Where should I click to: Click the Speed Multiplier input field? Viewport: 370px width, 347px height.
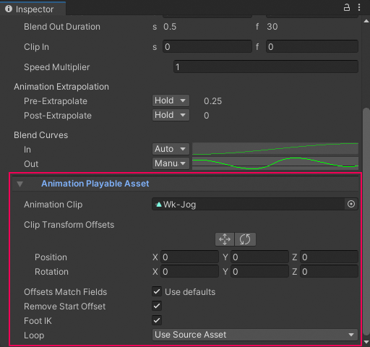266,67
